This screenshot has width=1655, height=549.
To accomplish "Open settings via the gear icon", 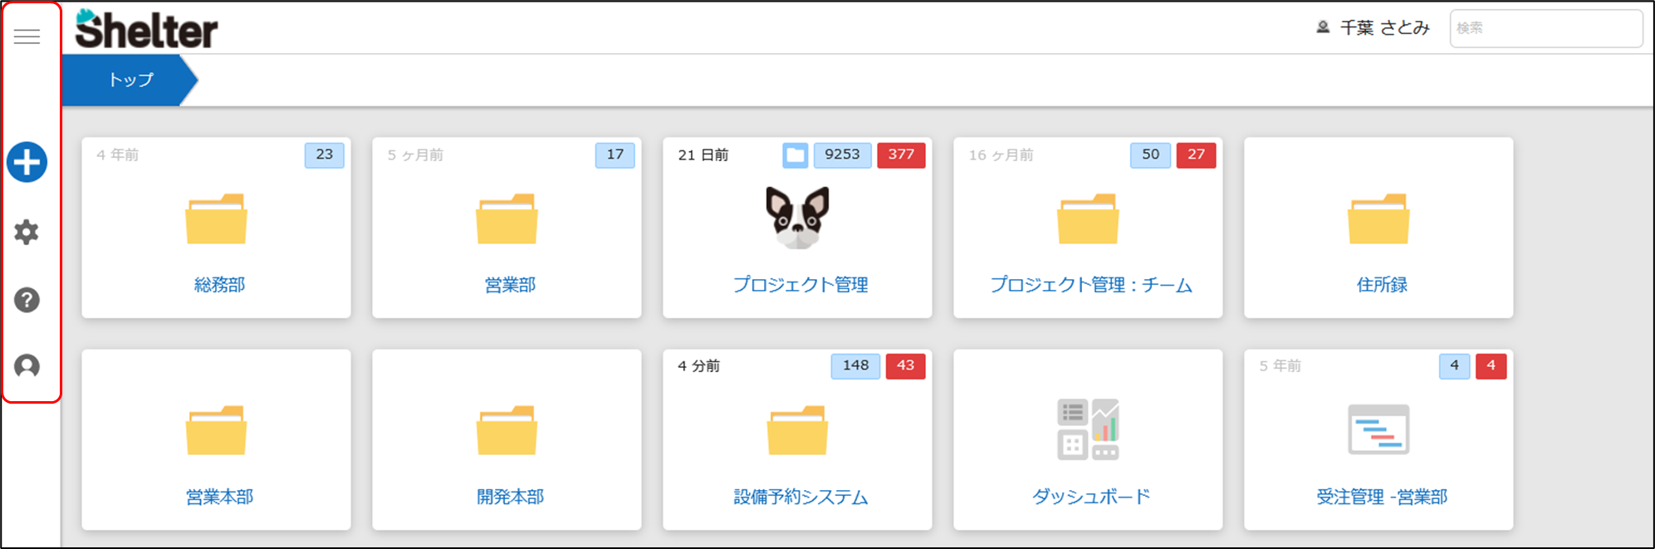I will point(27,232).
